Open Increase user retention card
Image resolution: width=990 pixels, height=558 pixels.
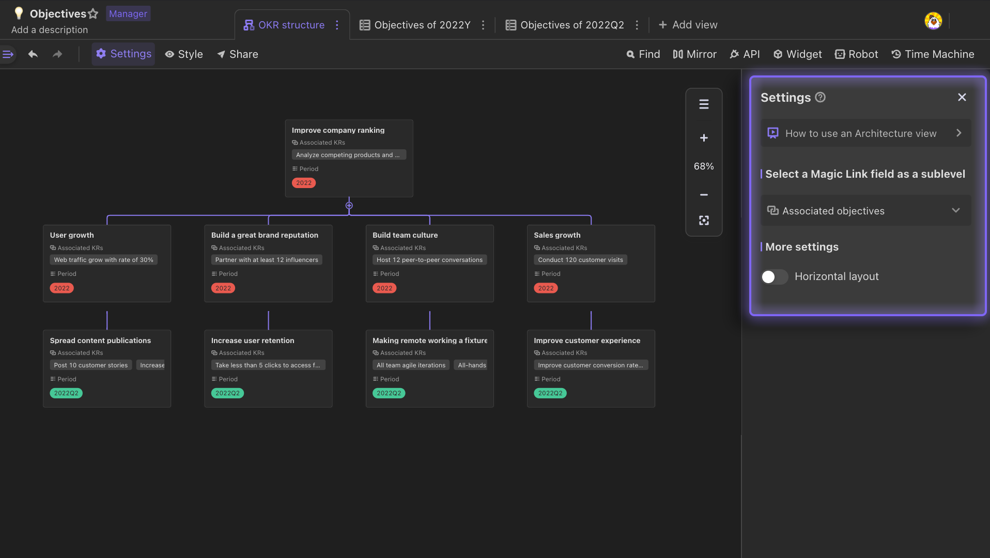pyautogui.click(x=268, y=369)
